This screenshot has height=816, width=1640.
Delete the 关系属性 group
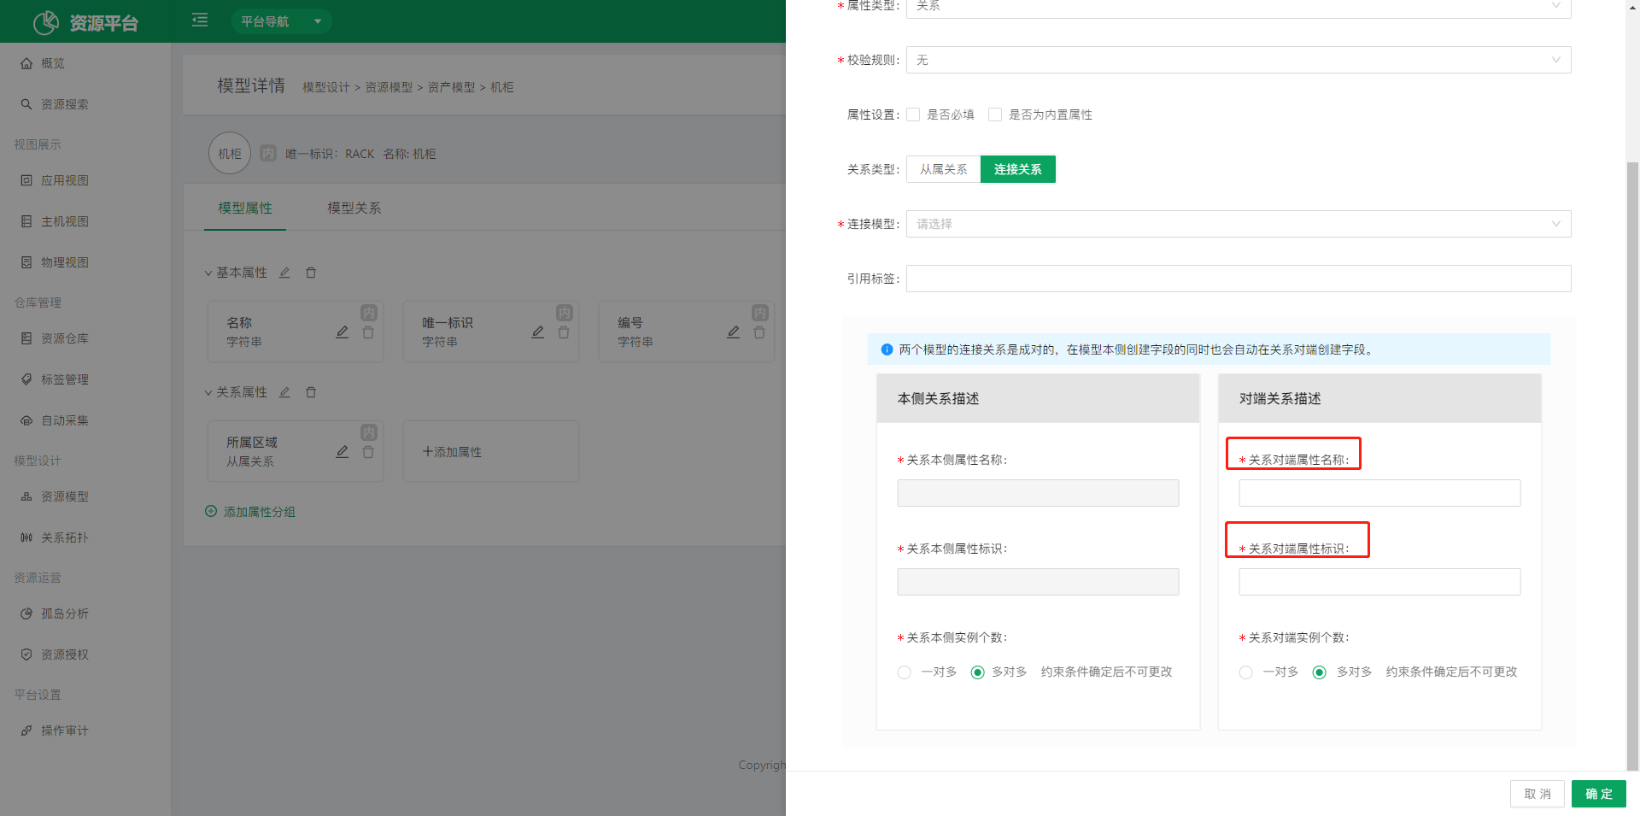pyautogui.click(x=311, y=392)
